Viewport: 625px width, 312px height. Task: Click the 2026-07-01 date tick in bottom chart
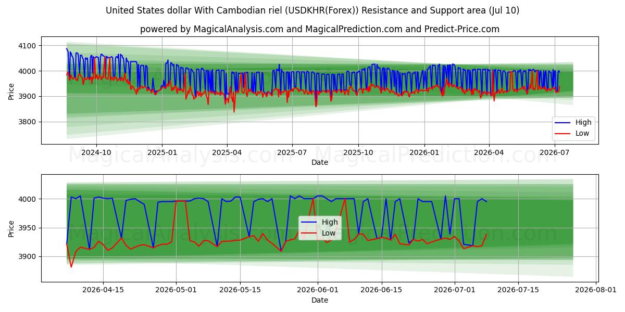tap(455, 290)
